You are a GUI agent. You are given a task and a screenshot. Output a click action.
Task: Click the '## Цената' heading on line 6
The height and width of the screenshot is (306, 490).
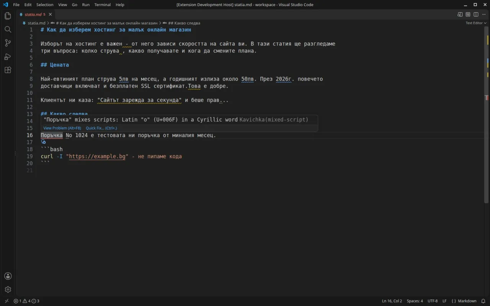tap(55, 65)
